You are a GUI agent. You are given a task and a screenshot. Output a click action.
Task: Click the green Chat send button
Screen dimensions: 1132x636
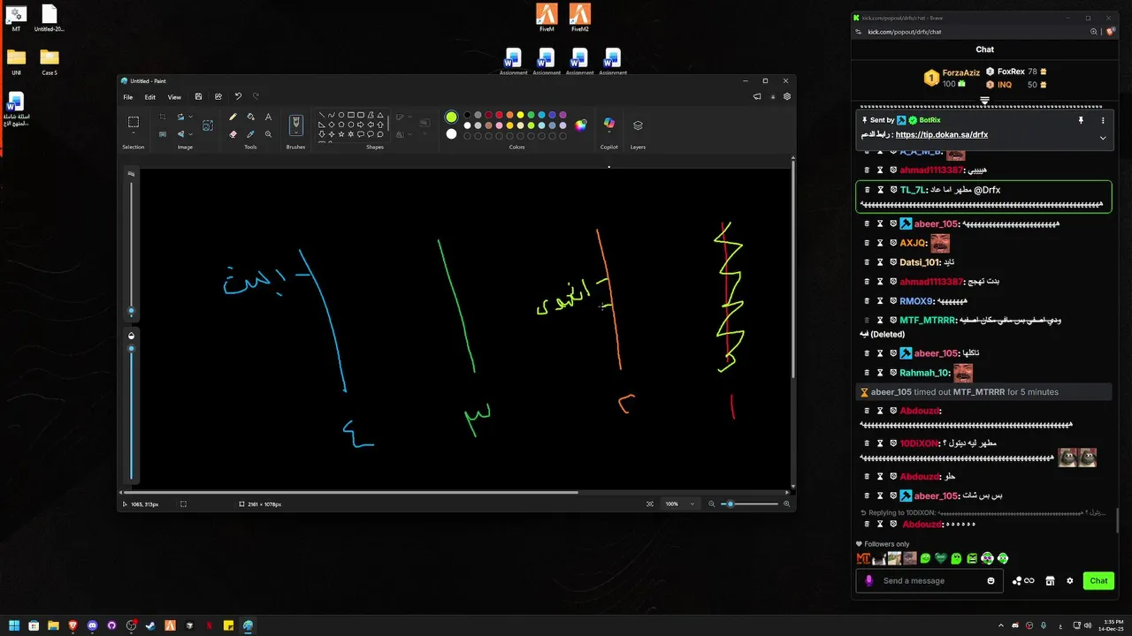tap(1098, 580)
